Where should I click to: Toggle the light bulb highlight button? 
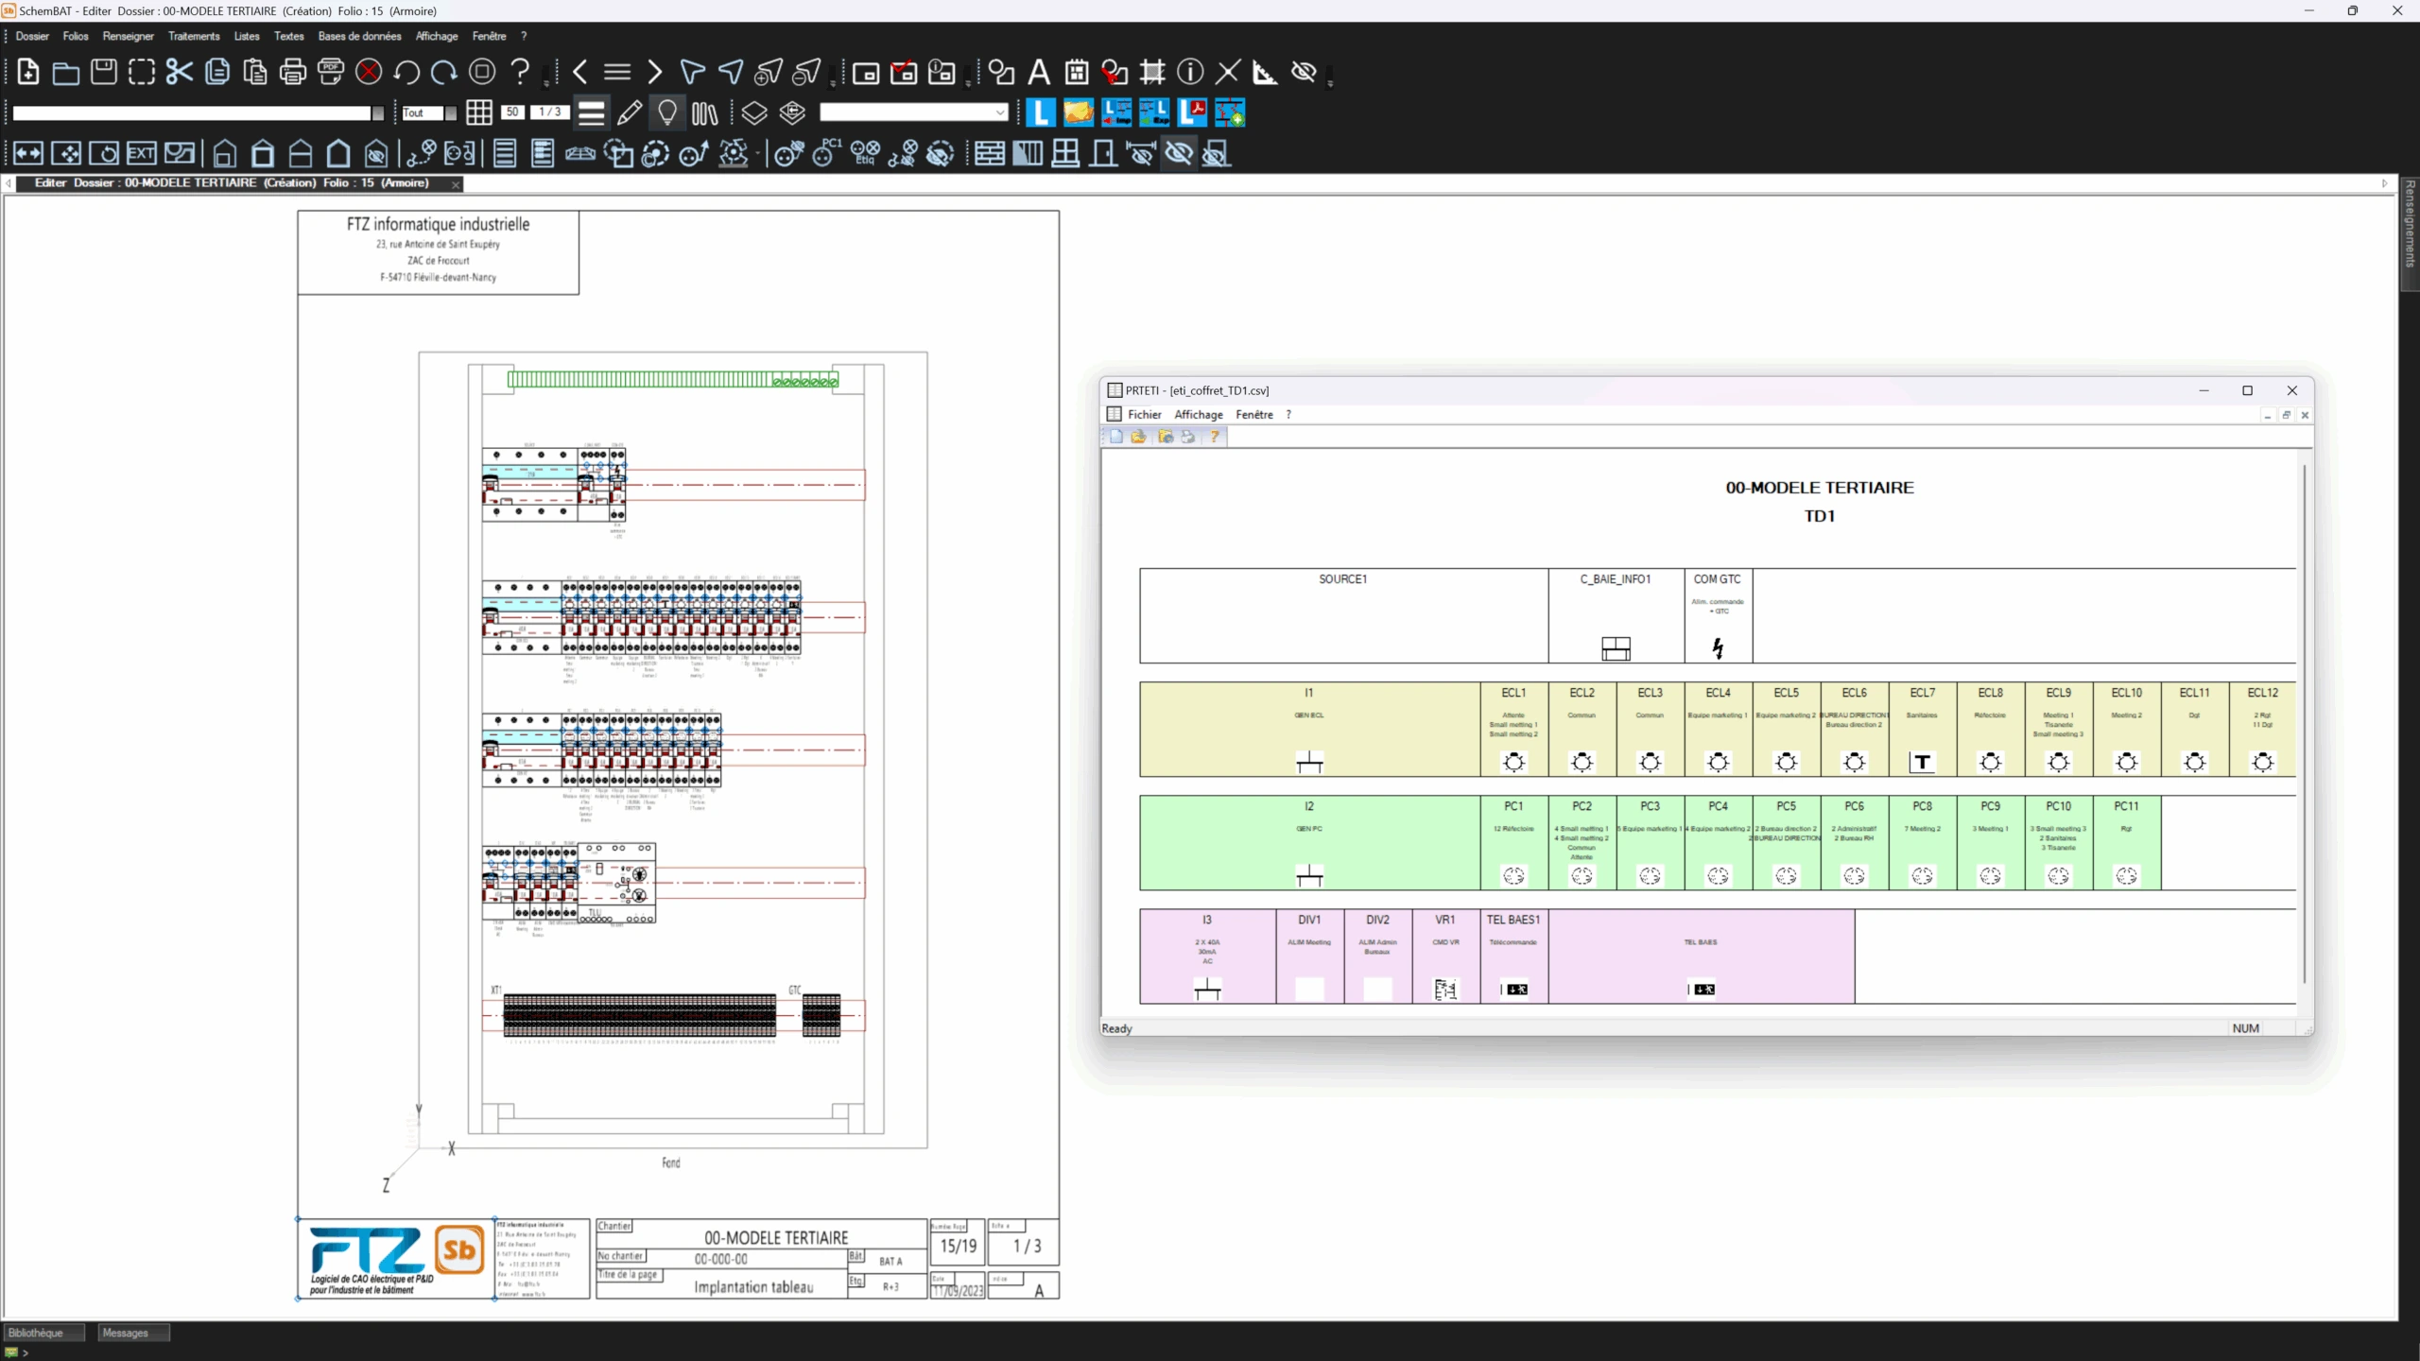pyautogui.click(x=667, y=113)
